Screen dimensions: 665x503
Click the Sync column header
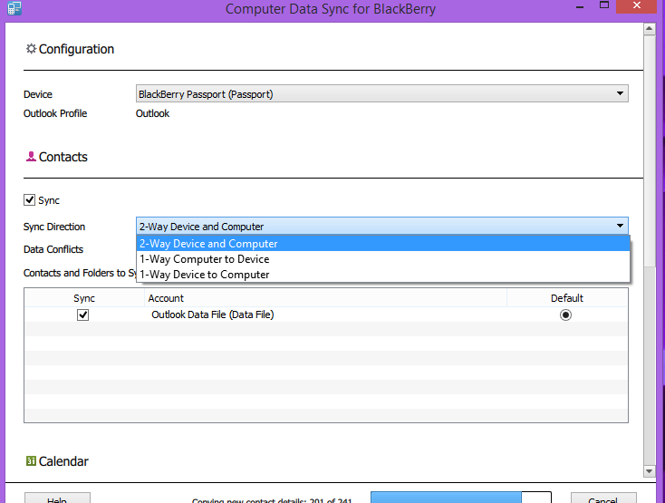pyautogui.click(x=84, y=298)
